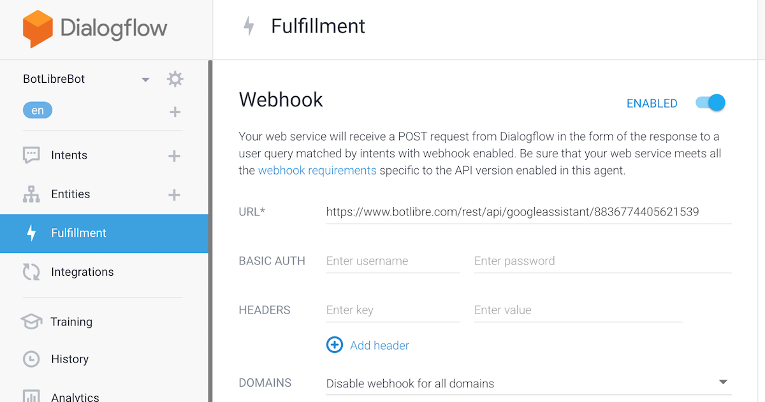The width and height of the screenshot is (765, 402).
Task: Open agent settings gear icon
Action: [175, 79]
